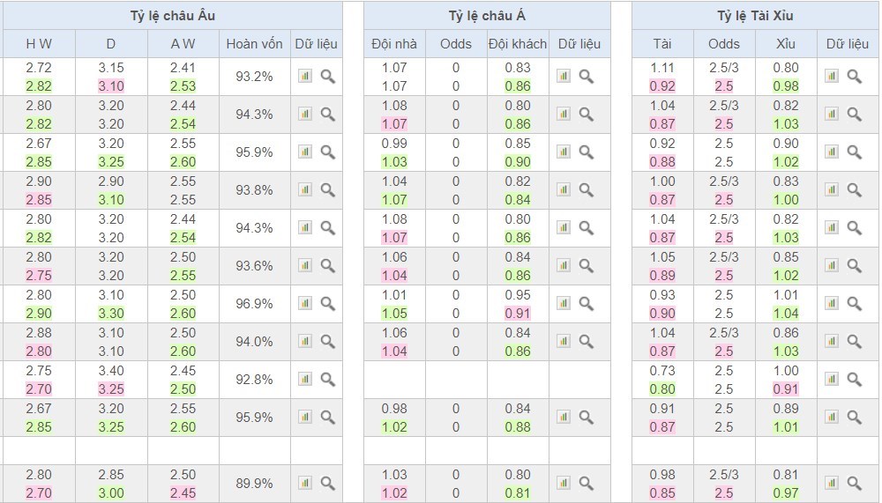The image size is (882, 503).
Task: Open Tài Xỉu chart icon for Tài 1.11 row
Action: 832,76
